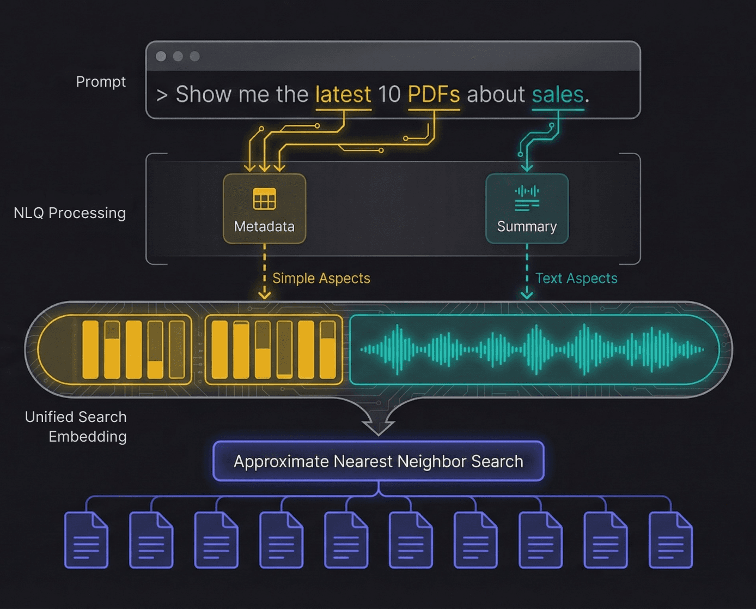
Task: Click the Prompt label on the left
Action: click(101, 82)
